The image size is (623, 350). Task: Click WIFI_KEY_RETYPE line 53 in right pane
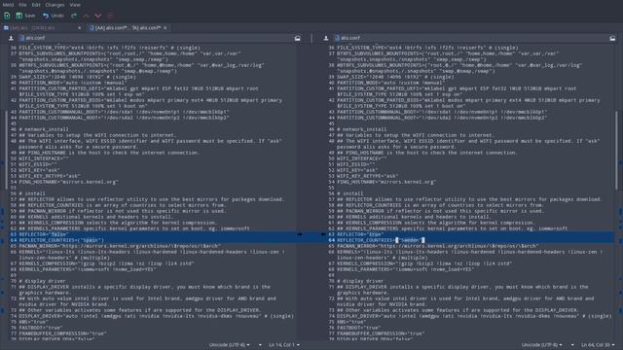(368, 176)
